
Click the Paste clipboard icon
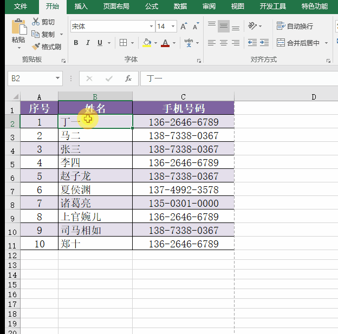point(19,27)
